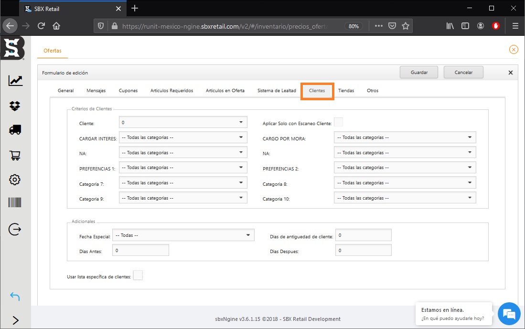Open the shopping cart icon in sidebar

(x=15, y=155)
